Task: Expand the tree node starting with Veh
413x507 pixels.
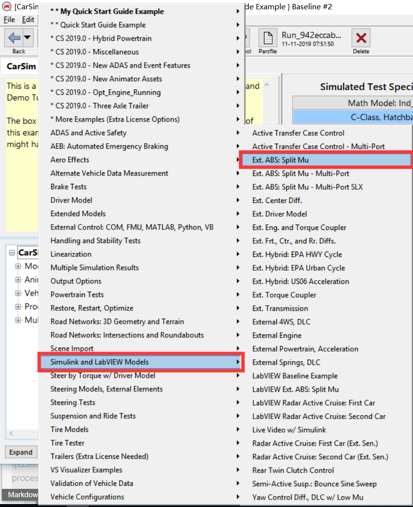Action: point(18,293)
